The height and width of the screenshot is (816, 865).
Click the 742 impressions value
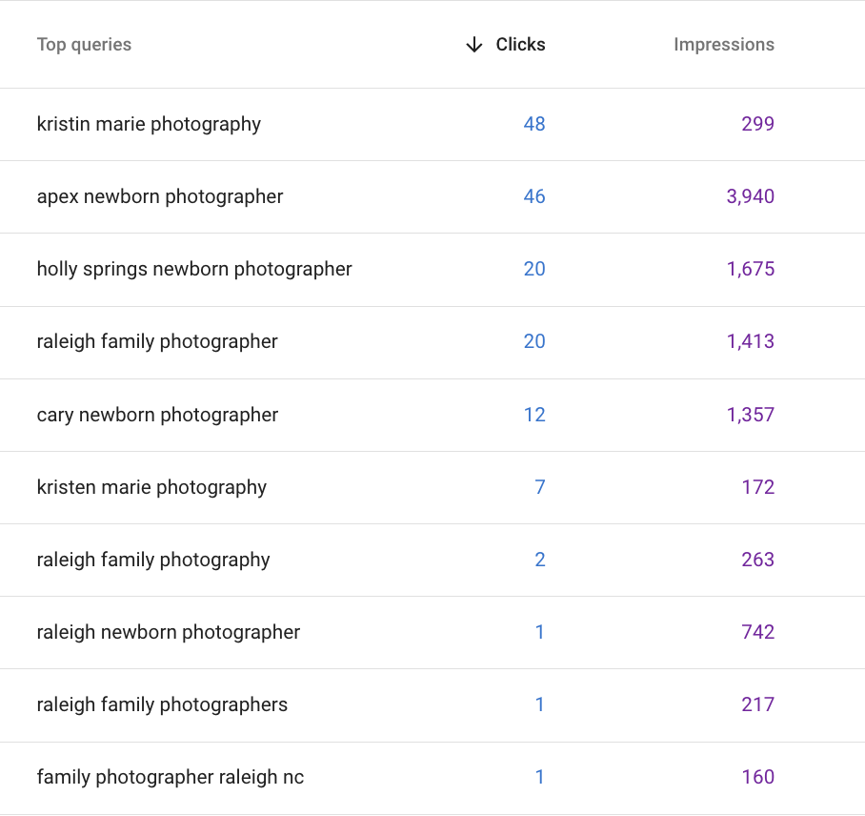point(757,632)
